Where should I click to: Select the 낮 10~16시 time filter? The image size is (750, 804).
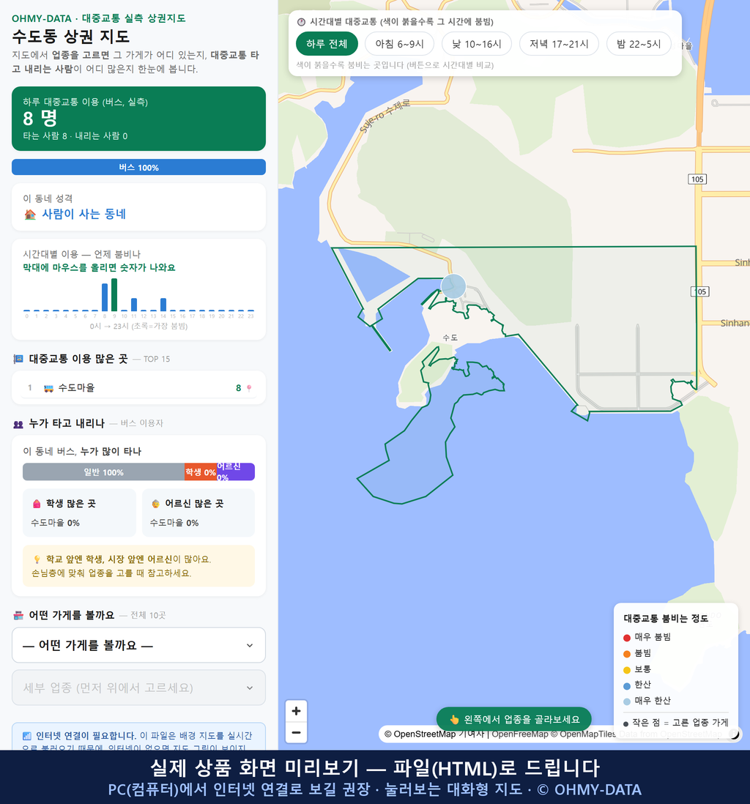pos(477,44)
